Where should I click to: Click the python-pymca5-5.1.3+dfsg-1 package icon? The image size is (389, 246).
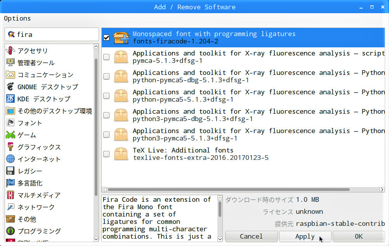click(121, 95)
